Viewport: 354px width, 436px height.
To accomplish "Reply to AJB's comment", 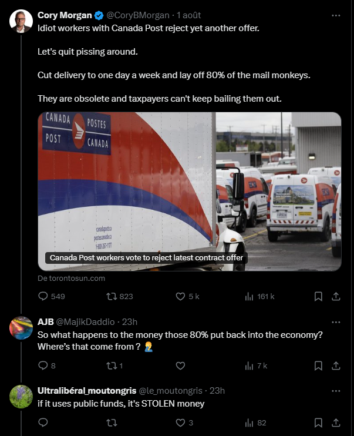I will pos(42,365).
